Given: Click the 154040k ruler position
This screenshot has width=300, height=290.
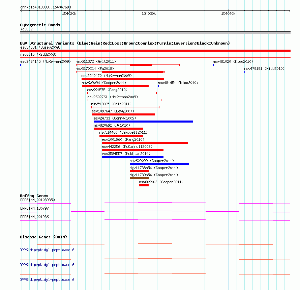Looking at the screenshot, I should click(228, 14).
